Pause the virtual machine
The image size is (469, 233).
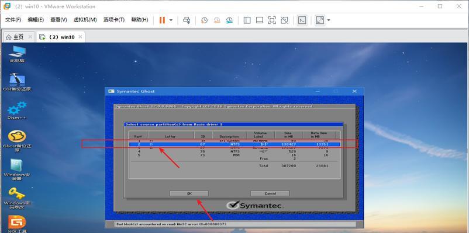tap(162, 20)
